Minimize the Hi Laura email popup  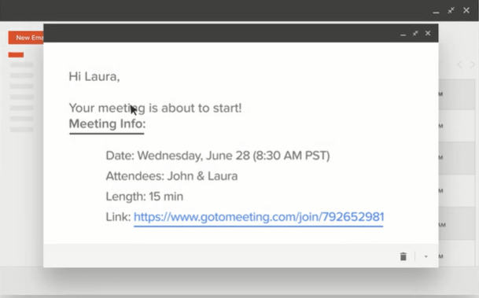pos(403,34)
